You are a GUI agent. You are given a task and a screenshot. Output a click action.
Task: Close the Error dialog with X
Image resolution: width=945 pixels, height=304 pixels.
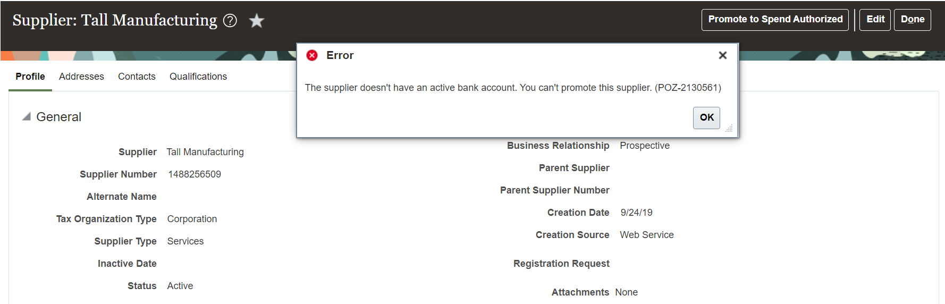(722, 55)
